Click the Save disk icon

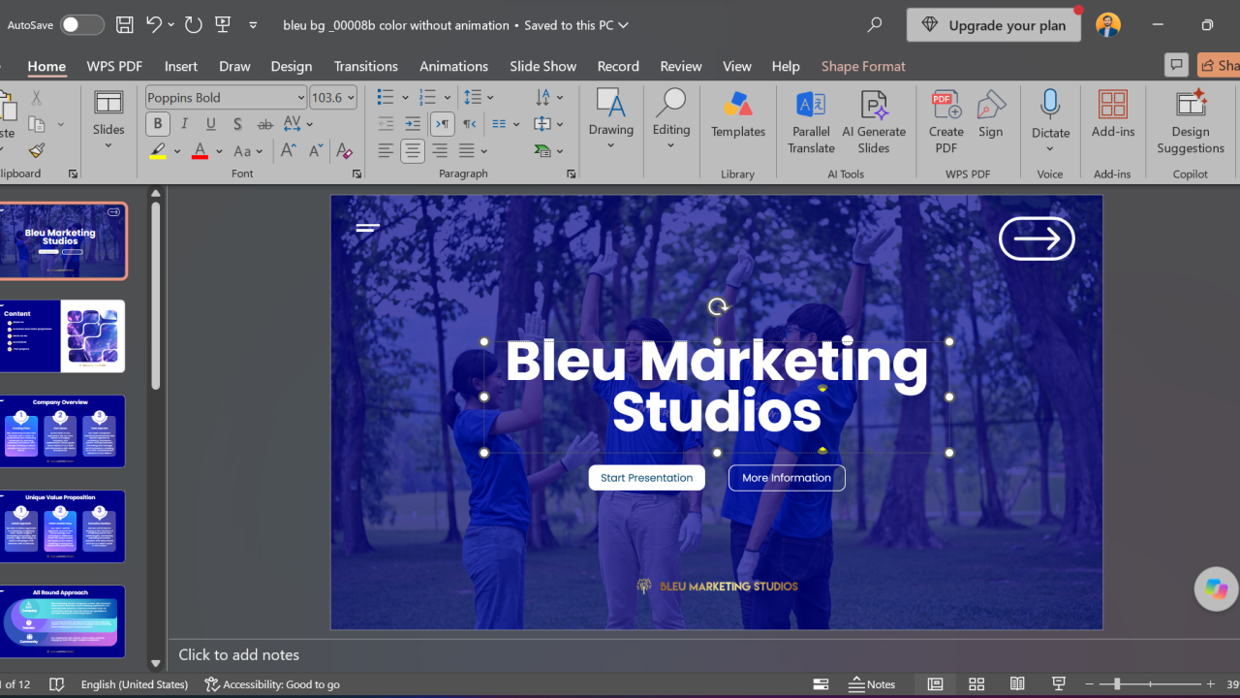point(124,25)
